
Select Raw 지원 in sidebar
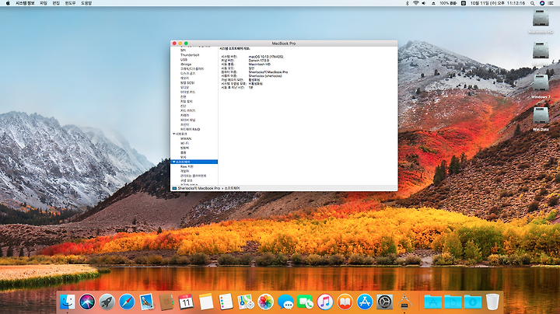[x=187, y=166]
